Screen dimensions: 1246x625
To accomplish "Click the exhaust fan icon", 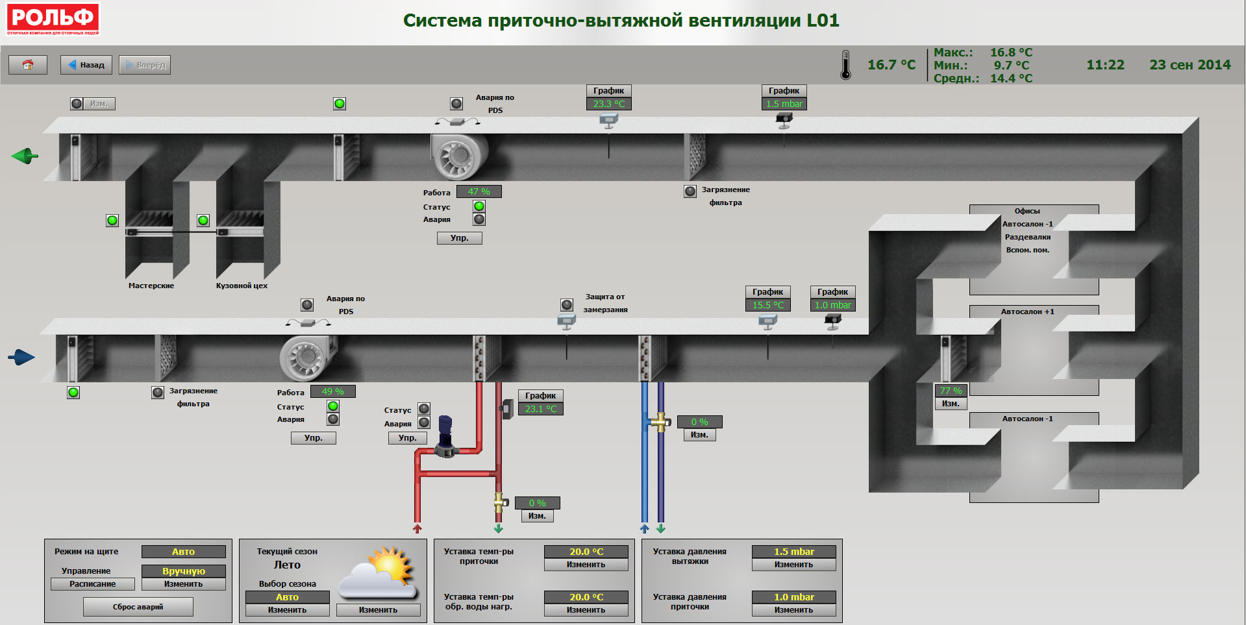I will [x=458, y=156].
